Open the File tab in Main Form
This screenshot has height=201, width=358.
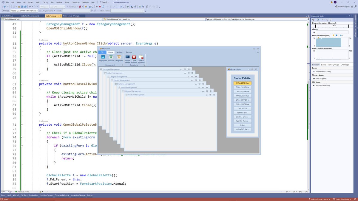coord(102,52)
